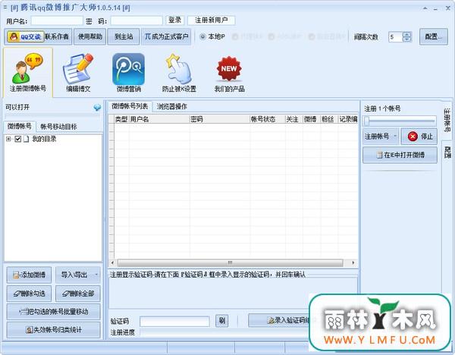The height and width of the screenshot is (355, 455).
Task: Click the 录入验证码 button
Action: 280,320
